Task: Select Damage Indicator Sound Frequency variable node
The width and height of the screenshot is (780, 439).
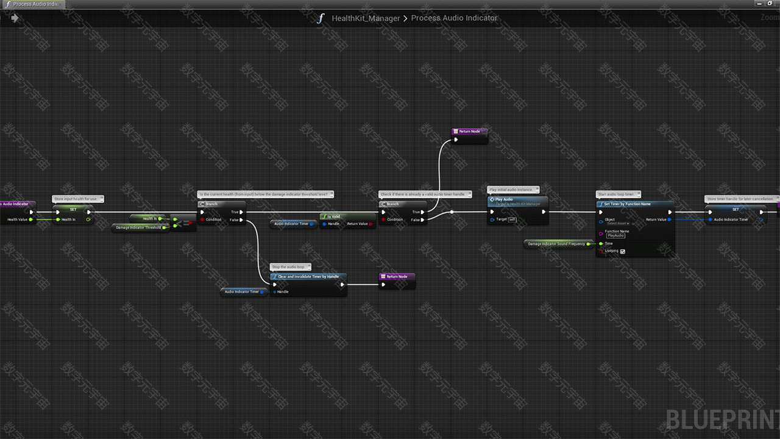Action: click(x=558, y=244)
